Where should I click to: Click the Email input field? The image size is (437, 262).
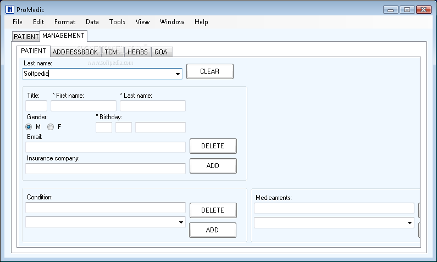point(106,147)
